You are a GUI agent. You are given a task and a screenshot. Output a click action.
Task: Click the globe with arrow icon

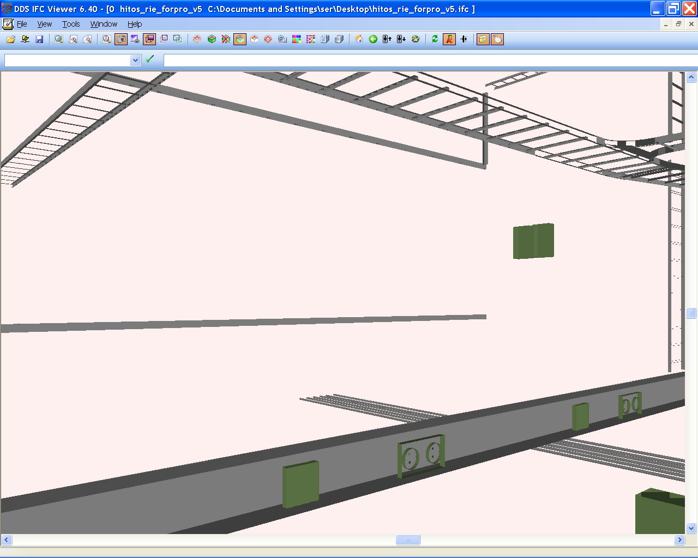(x=416, y=39)
